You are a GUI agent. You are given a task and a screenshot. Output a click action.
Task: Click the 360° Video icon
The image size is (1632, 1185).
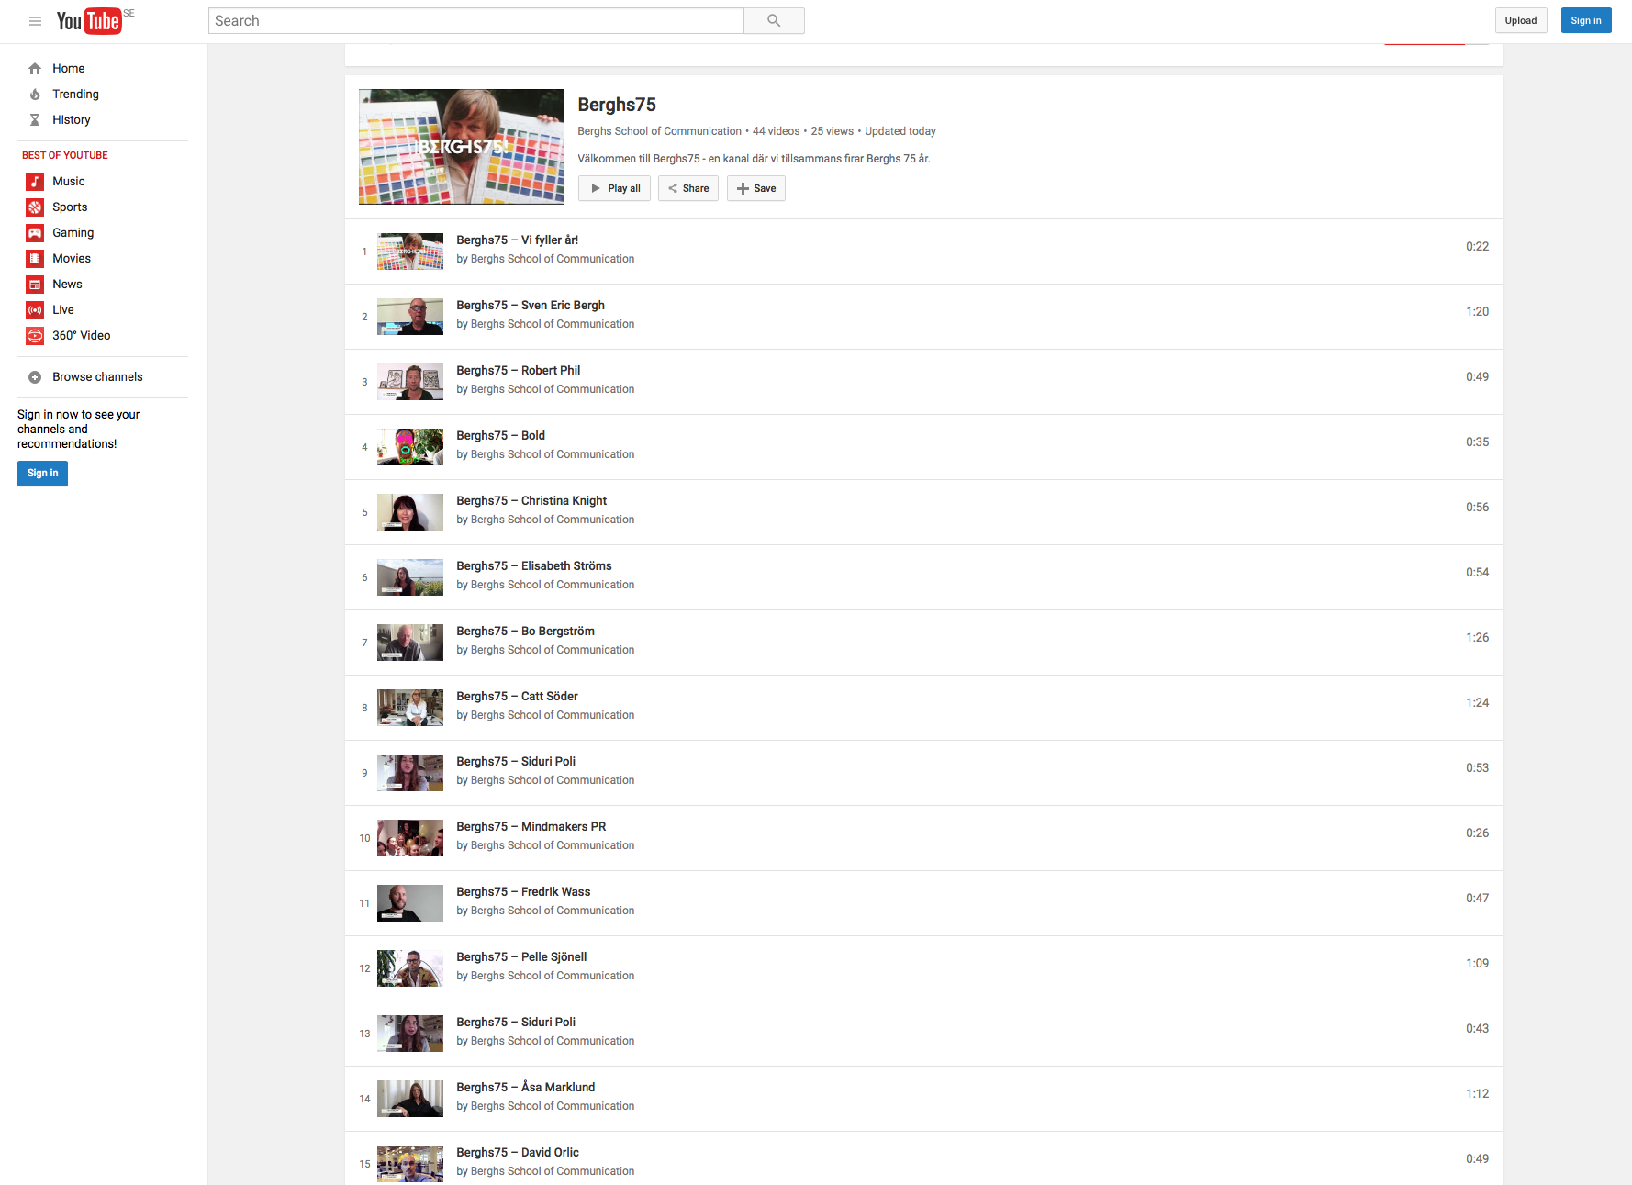point(35,336)
